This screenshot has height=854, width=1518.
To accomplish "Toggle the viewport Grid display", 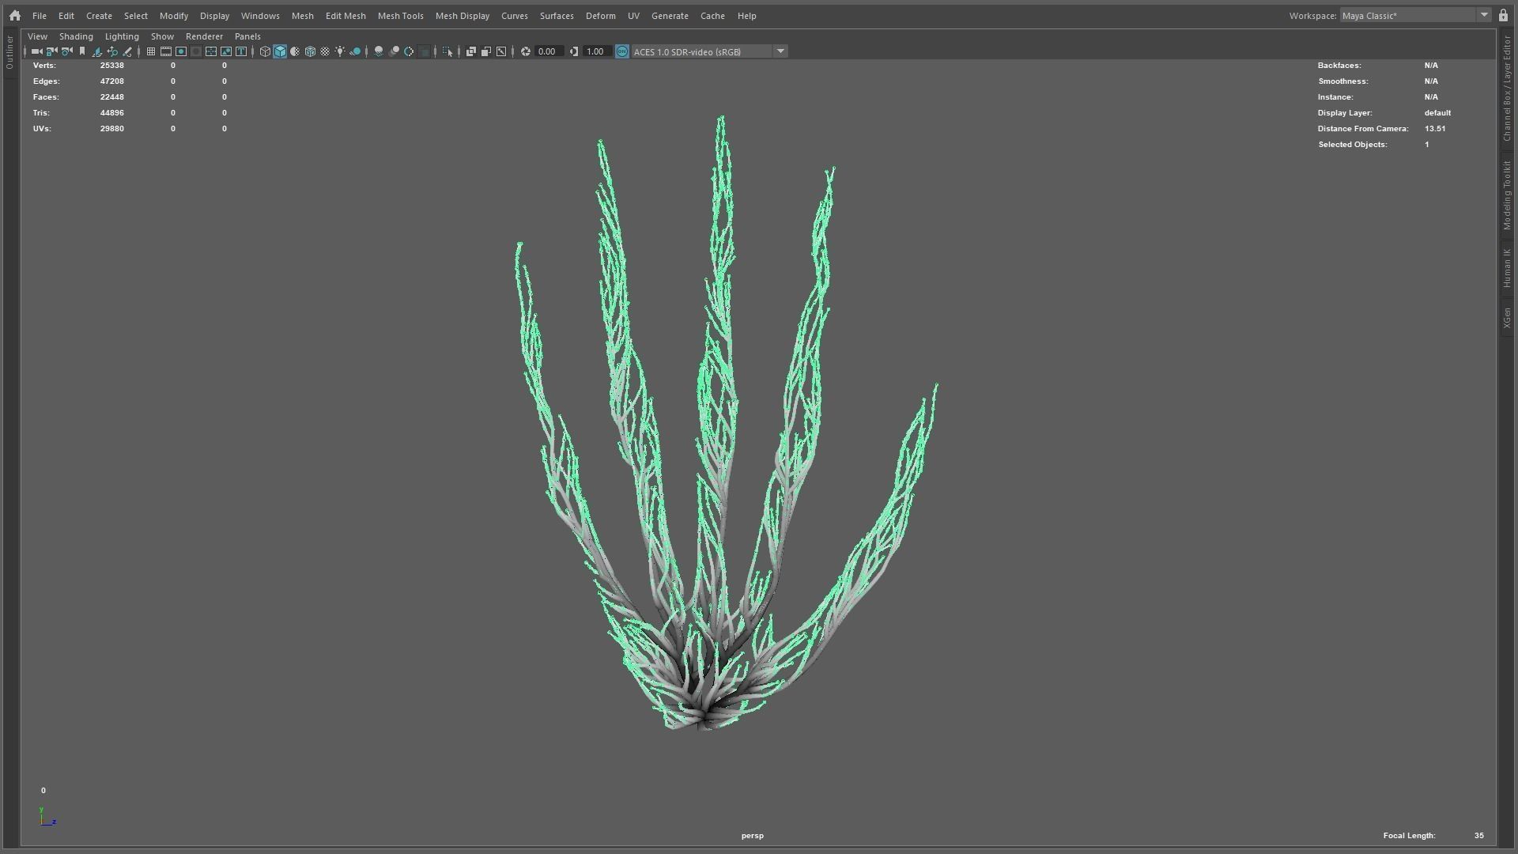I will (151, 51).
